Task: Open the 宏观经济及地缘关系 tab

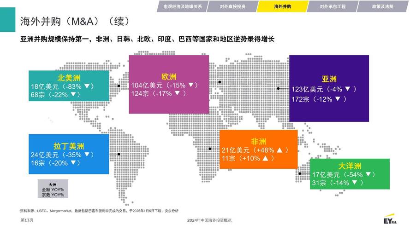Action: 181,6
